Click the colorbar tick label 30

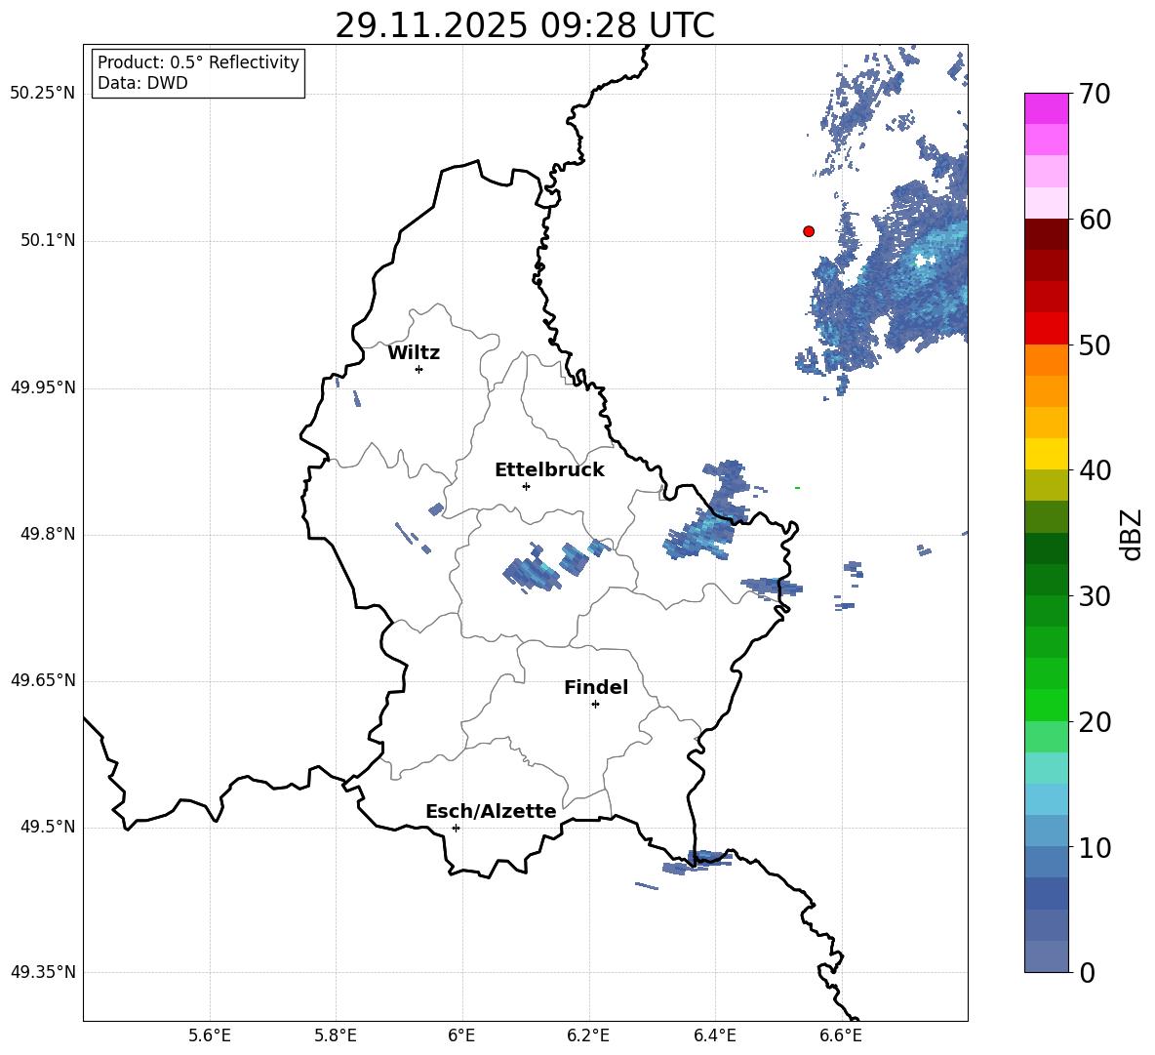(x=1095, y=596)
